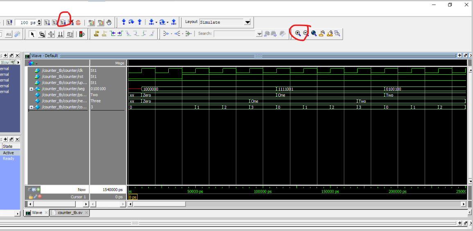The height and width of the screenshot is (231, 473).
Task: Click the Zoom In on Active Cursor icon
Action: 321,33
